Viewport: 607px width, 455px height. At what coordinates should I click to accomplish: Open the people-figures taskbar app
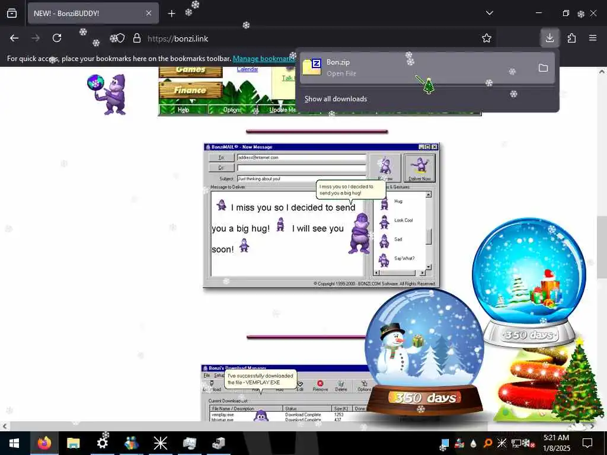coord(131,443)
